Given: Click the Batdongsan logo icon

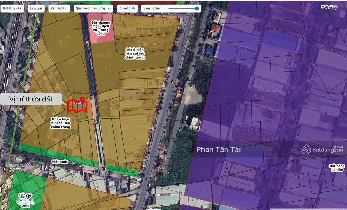Looking at the screenshot, I should click(x=306, y=149).
